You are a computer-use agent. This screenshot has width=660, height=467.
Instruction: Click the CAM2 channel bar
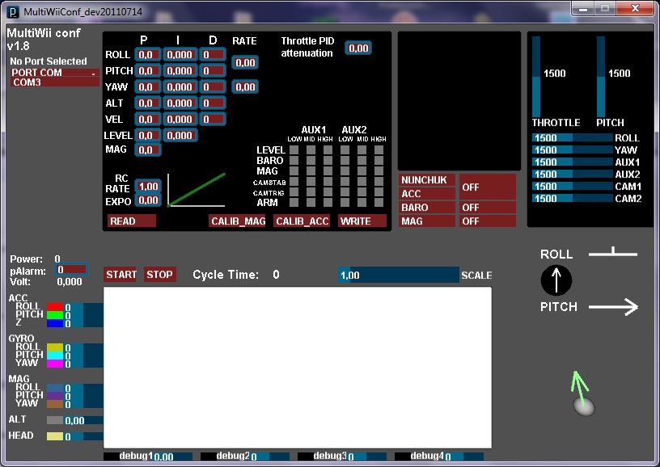click(573, 199)
